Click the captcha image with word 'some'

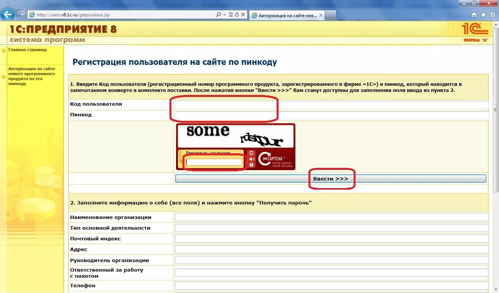(x=235, y=137)
